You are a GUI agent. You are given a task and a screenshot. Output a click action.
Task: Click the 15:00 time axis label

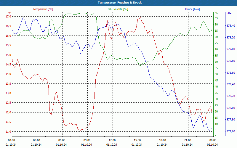click(137, 140)
